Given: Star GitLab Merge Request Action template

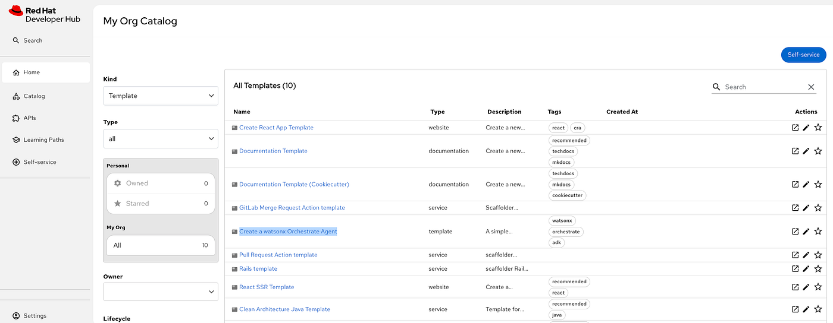Looking at the screenshot, I should point(818,208).
